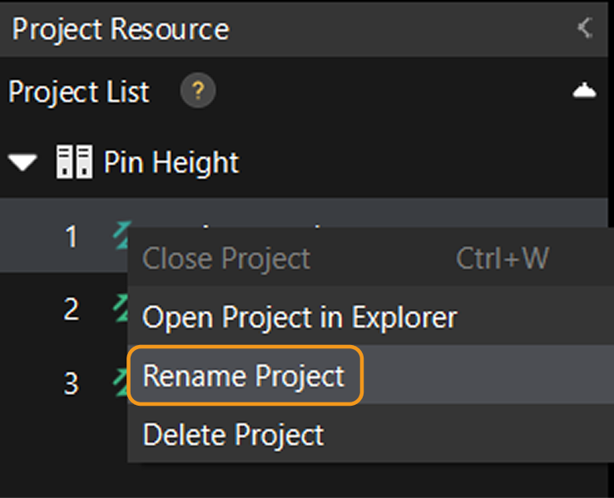Image resolution: width=614 pixels, height=498 pixels.
Task: Select project row number 2
Action: [71, 309]
